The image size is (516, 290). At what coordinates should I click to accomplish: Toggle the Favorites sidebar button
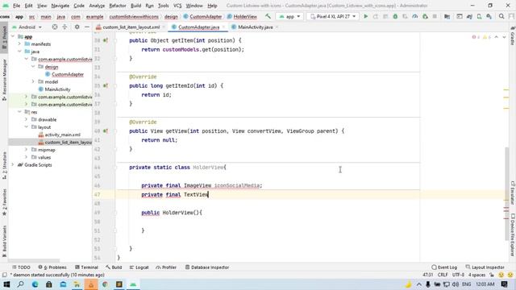4,202
